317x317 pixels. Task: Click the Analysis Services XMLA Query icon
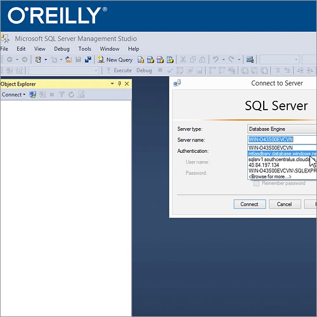pos(170,60)
